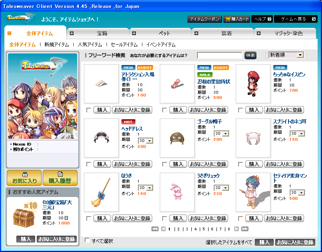Image resolution: width=322 pixels, height=252 pixels.
Task: Click the goggle hat item image
Action: [x=177, y=138]
